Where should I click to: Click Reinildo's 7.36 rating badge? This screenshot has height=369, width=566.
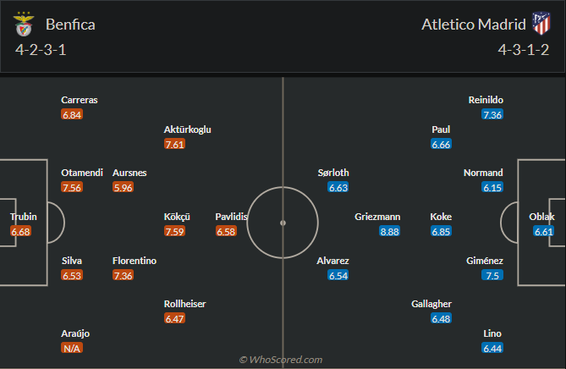click(x=492, y=115)
